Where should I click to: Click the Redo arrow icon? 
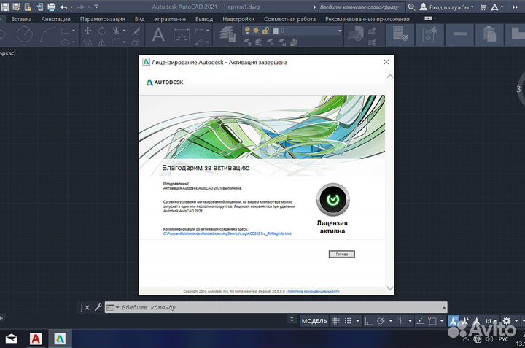click(81, 7)
